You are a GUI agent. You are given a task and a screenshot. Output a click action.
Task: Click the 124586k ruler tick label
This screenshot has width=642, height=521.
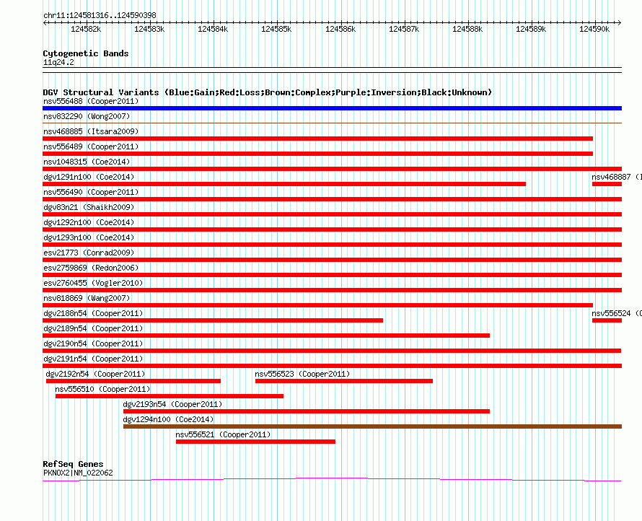click(340, 29)
